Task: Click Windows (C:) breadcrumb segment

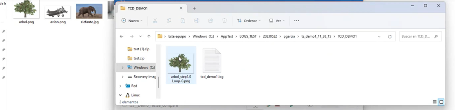Action: (x=203, y=36)
